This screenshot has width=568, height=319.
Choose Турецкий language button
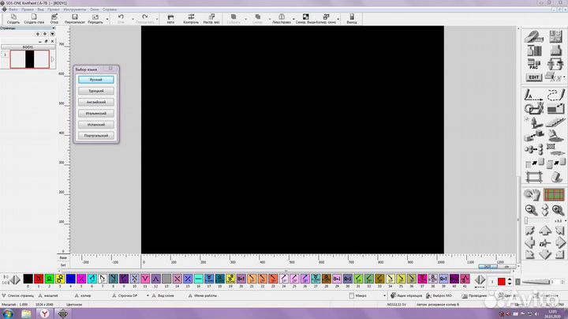point(96,91)
